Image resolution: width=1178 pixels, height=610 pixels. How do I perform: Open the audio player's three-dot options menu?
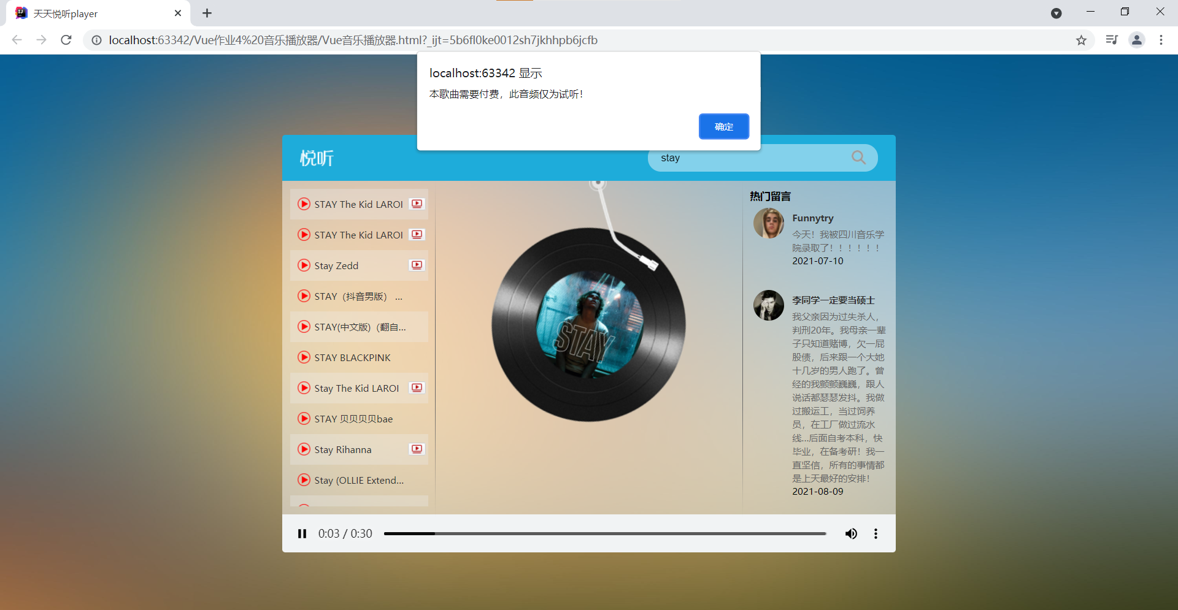[x=876, y=533]
